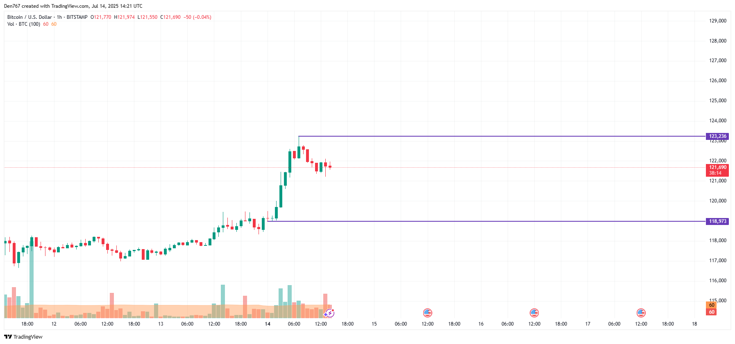The height and width of the screenshot is (344, 735).
Task: Click the red volume 60 label on price axis
Action: (x=712, y=312)
